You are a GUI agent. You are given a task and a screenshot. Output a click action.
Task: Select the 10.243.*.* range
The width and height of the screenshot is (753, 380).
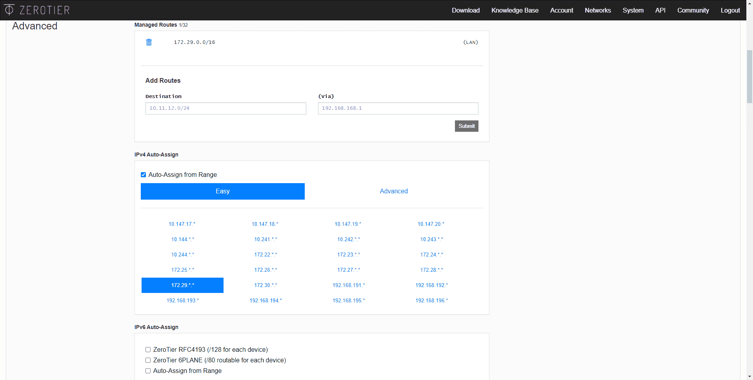(432, 240)
